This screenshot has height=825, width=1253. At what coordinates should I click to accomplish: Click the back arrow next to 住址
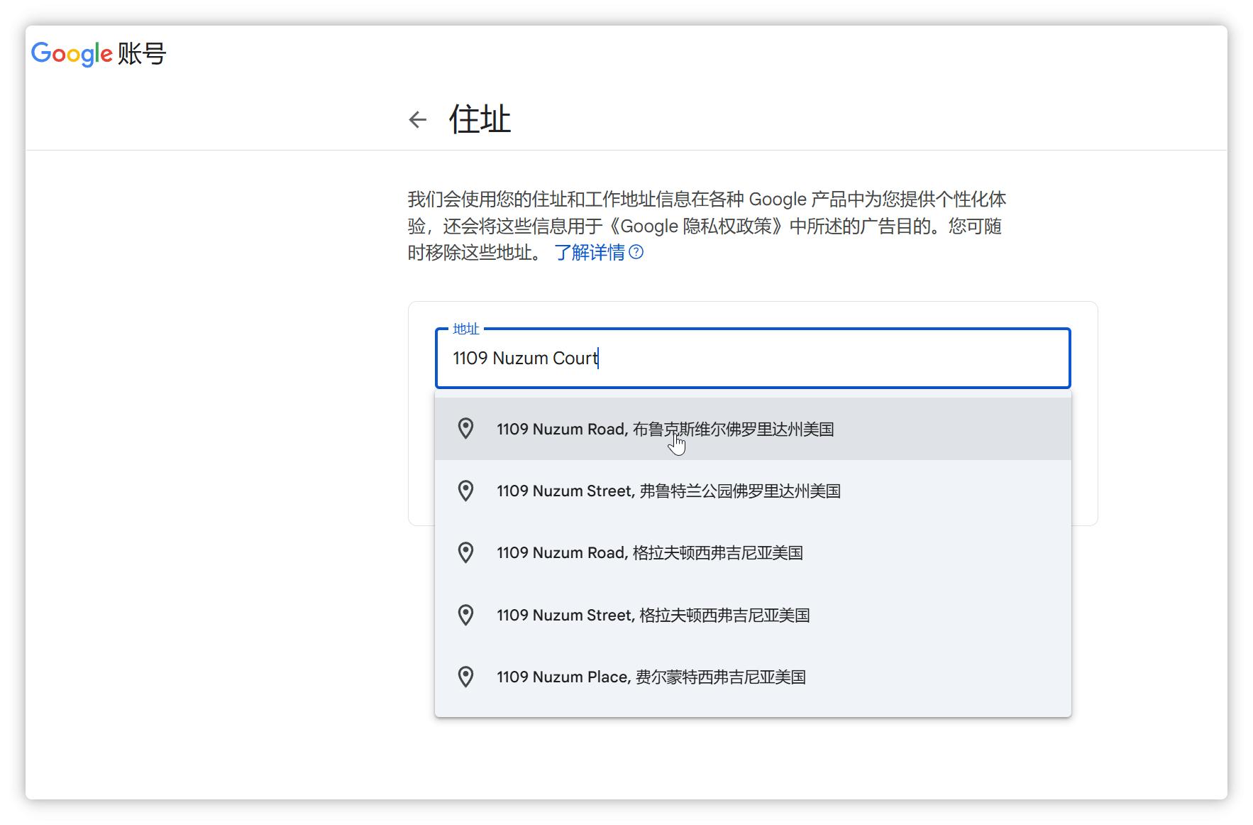coord(418,119)
